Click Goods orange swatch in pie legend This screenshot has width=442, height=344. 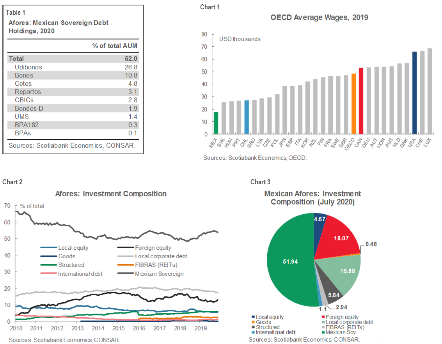click(254, 323)
